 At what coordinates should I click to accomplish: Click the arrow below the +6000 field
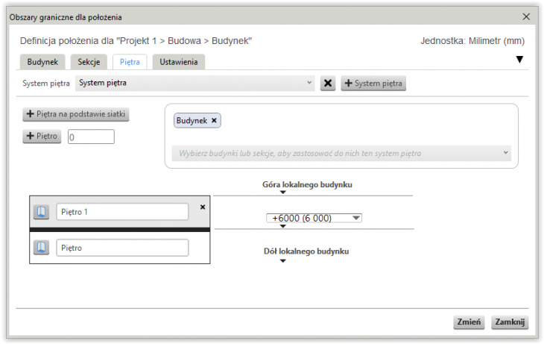[x=282, y=226]
